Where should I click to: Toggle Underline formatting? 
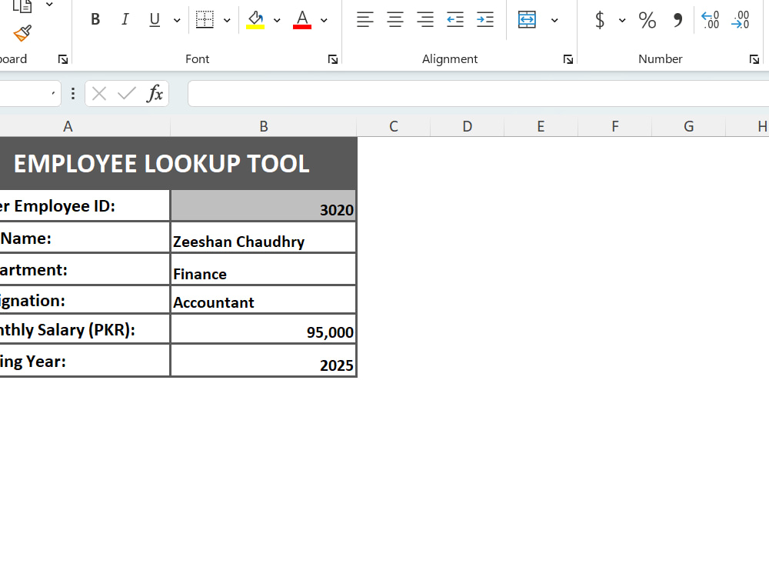point(155,20)
